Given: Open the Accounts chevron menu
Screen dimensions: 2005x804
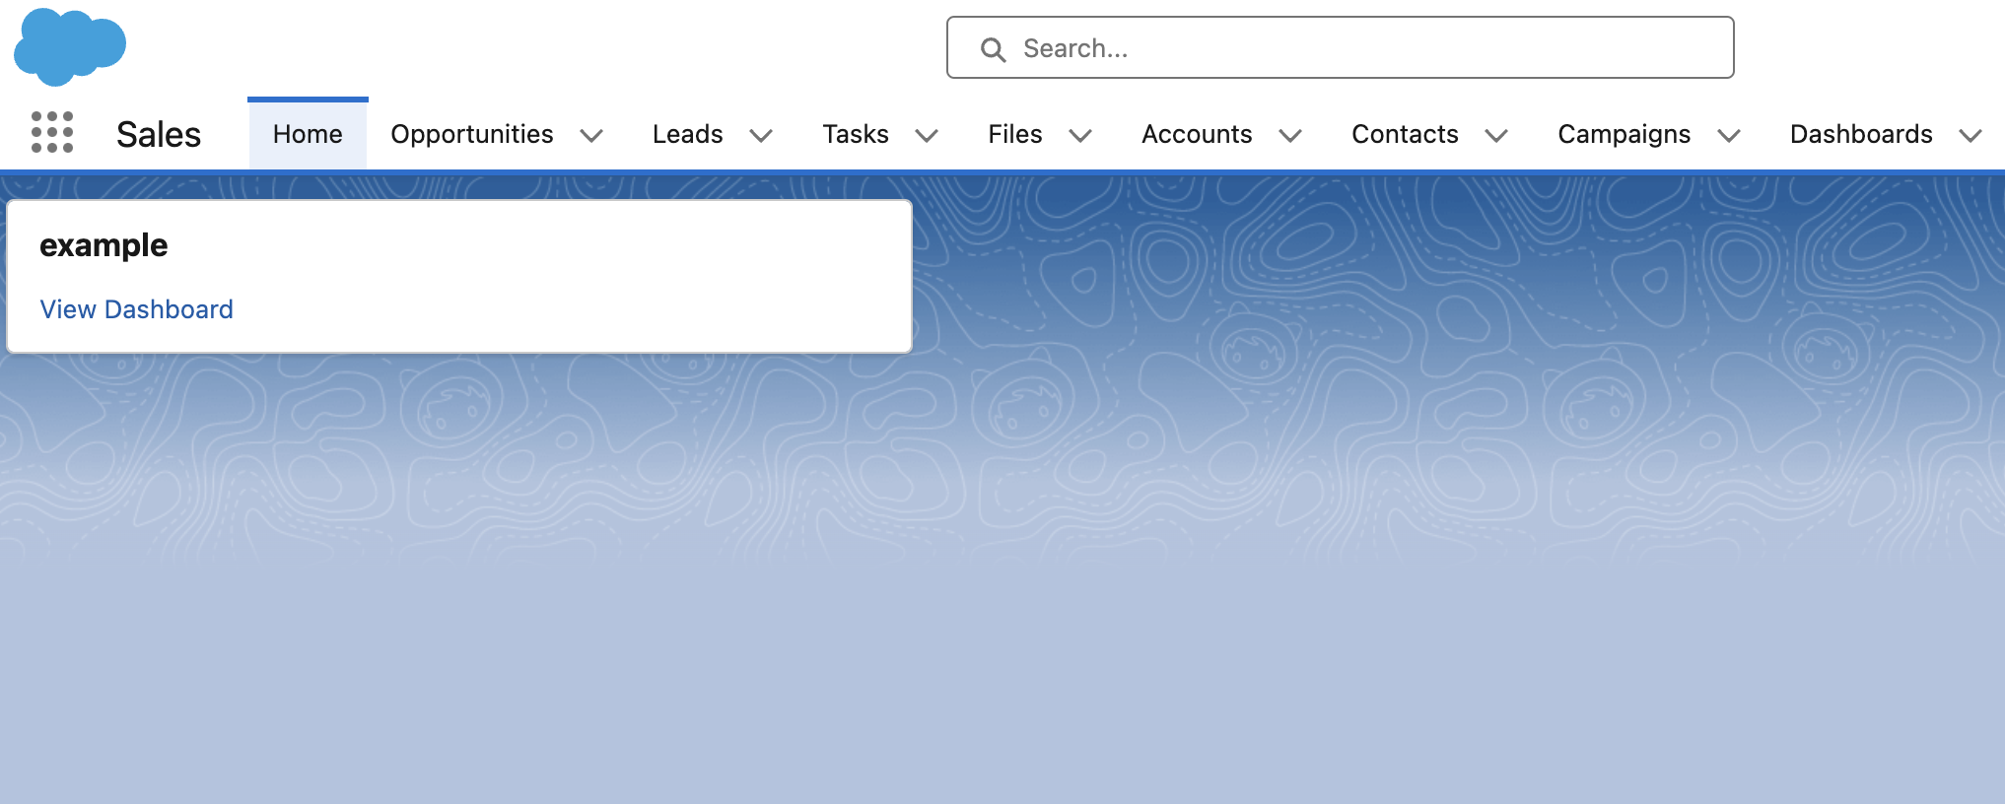Looking at the screenshot, I should coord(1290,135).
